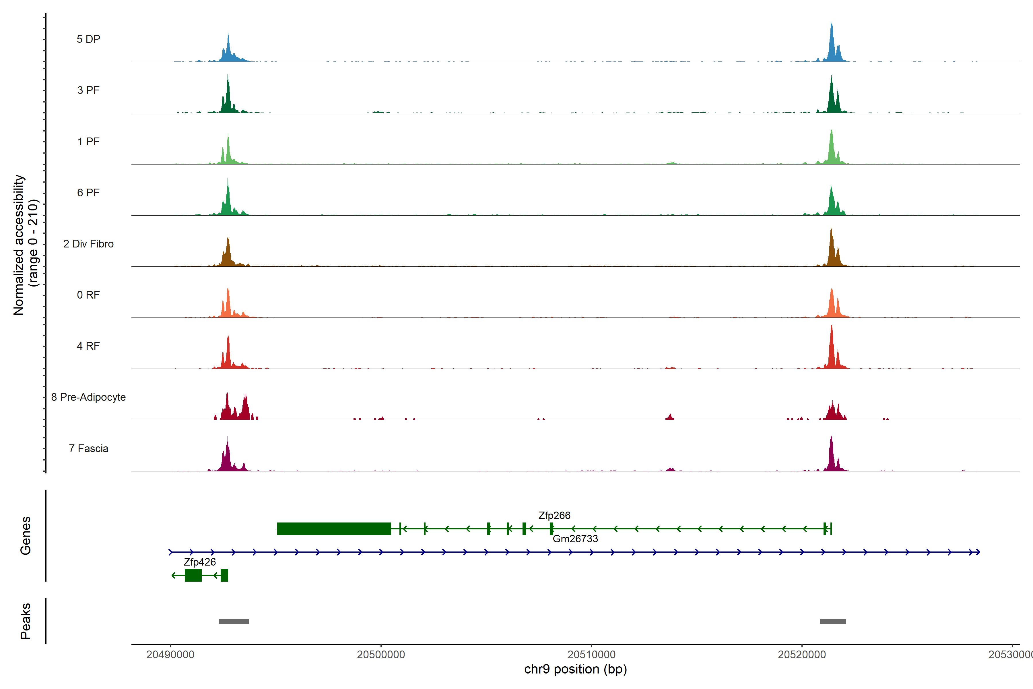
Task: Click the 4 RF track label
Action: click(88, 346)
